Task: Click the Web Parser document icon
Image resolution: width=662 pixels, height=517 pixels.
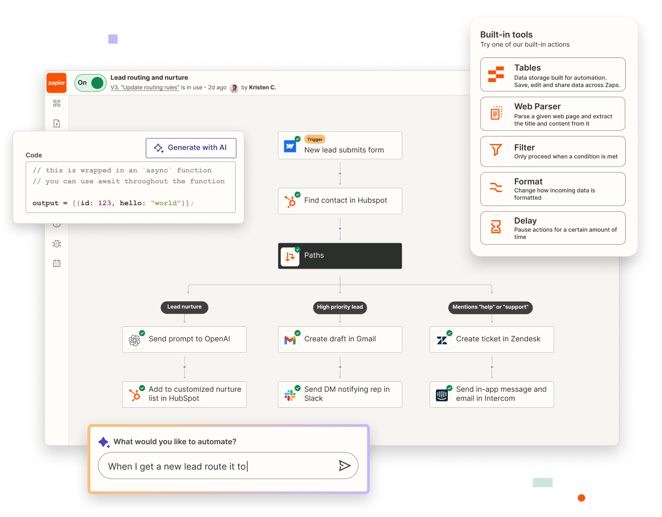Action: click(496, 113)
